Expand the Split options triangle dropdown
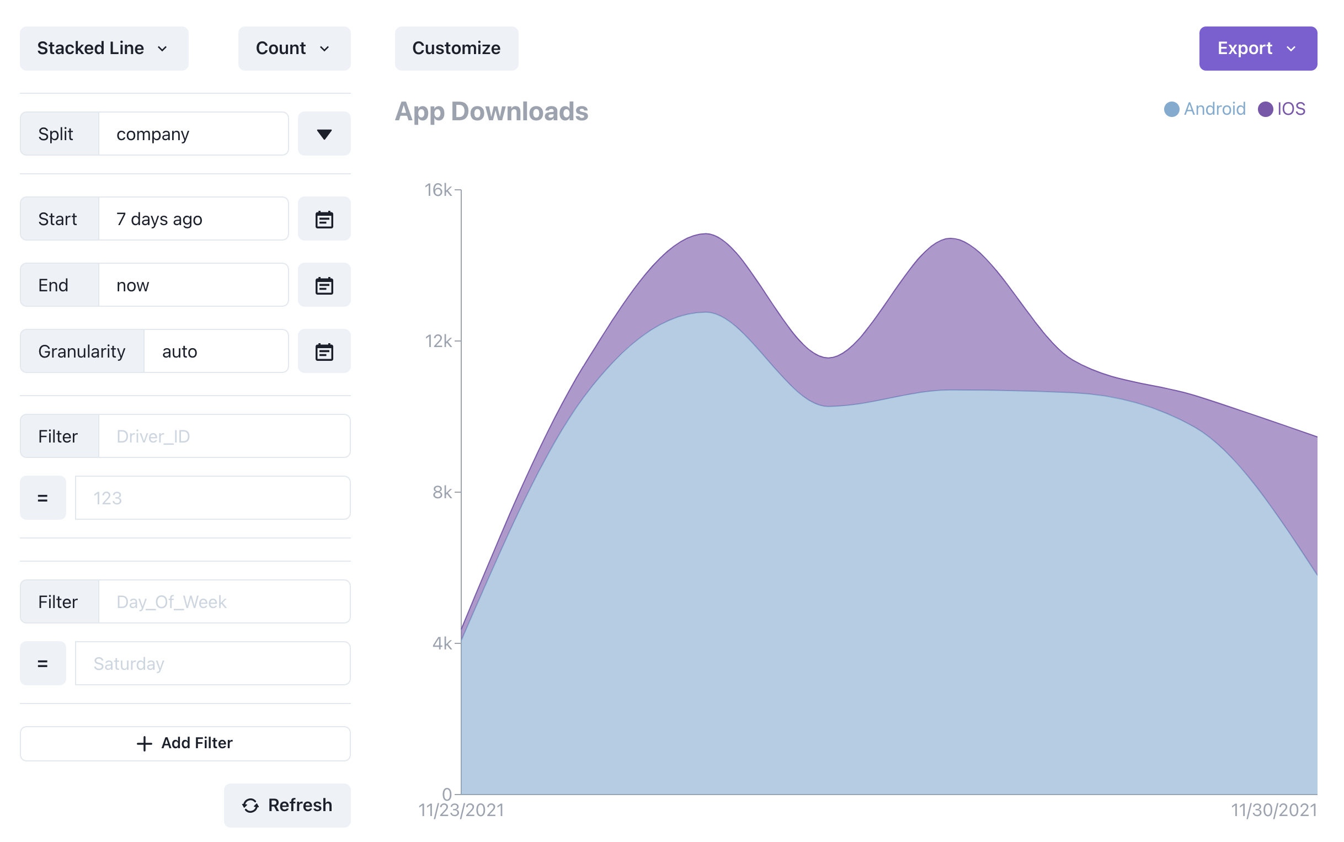The height and width of the screenshot is (842, 1344). click(x=324, y=134)
